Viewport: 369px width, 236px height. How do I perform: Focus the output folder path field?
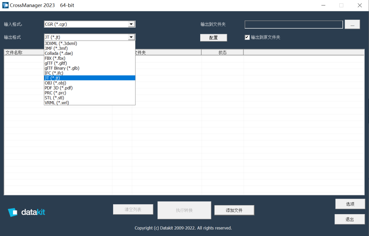pos(294,25)
